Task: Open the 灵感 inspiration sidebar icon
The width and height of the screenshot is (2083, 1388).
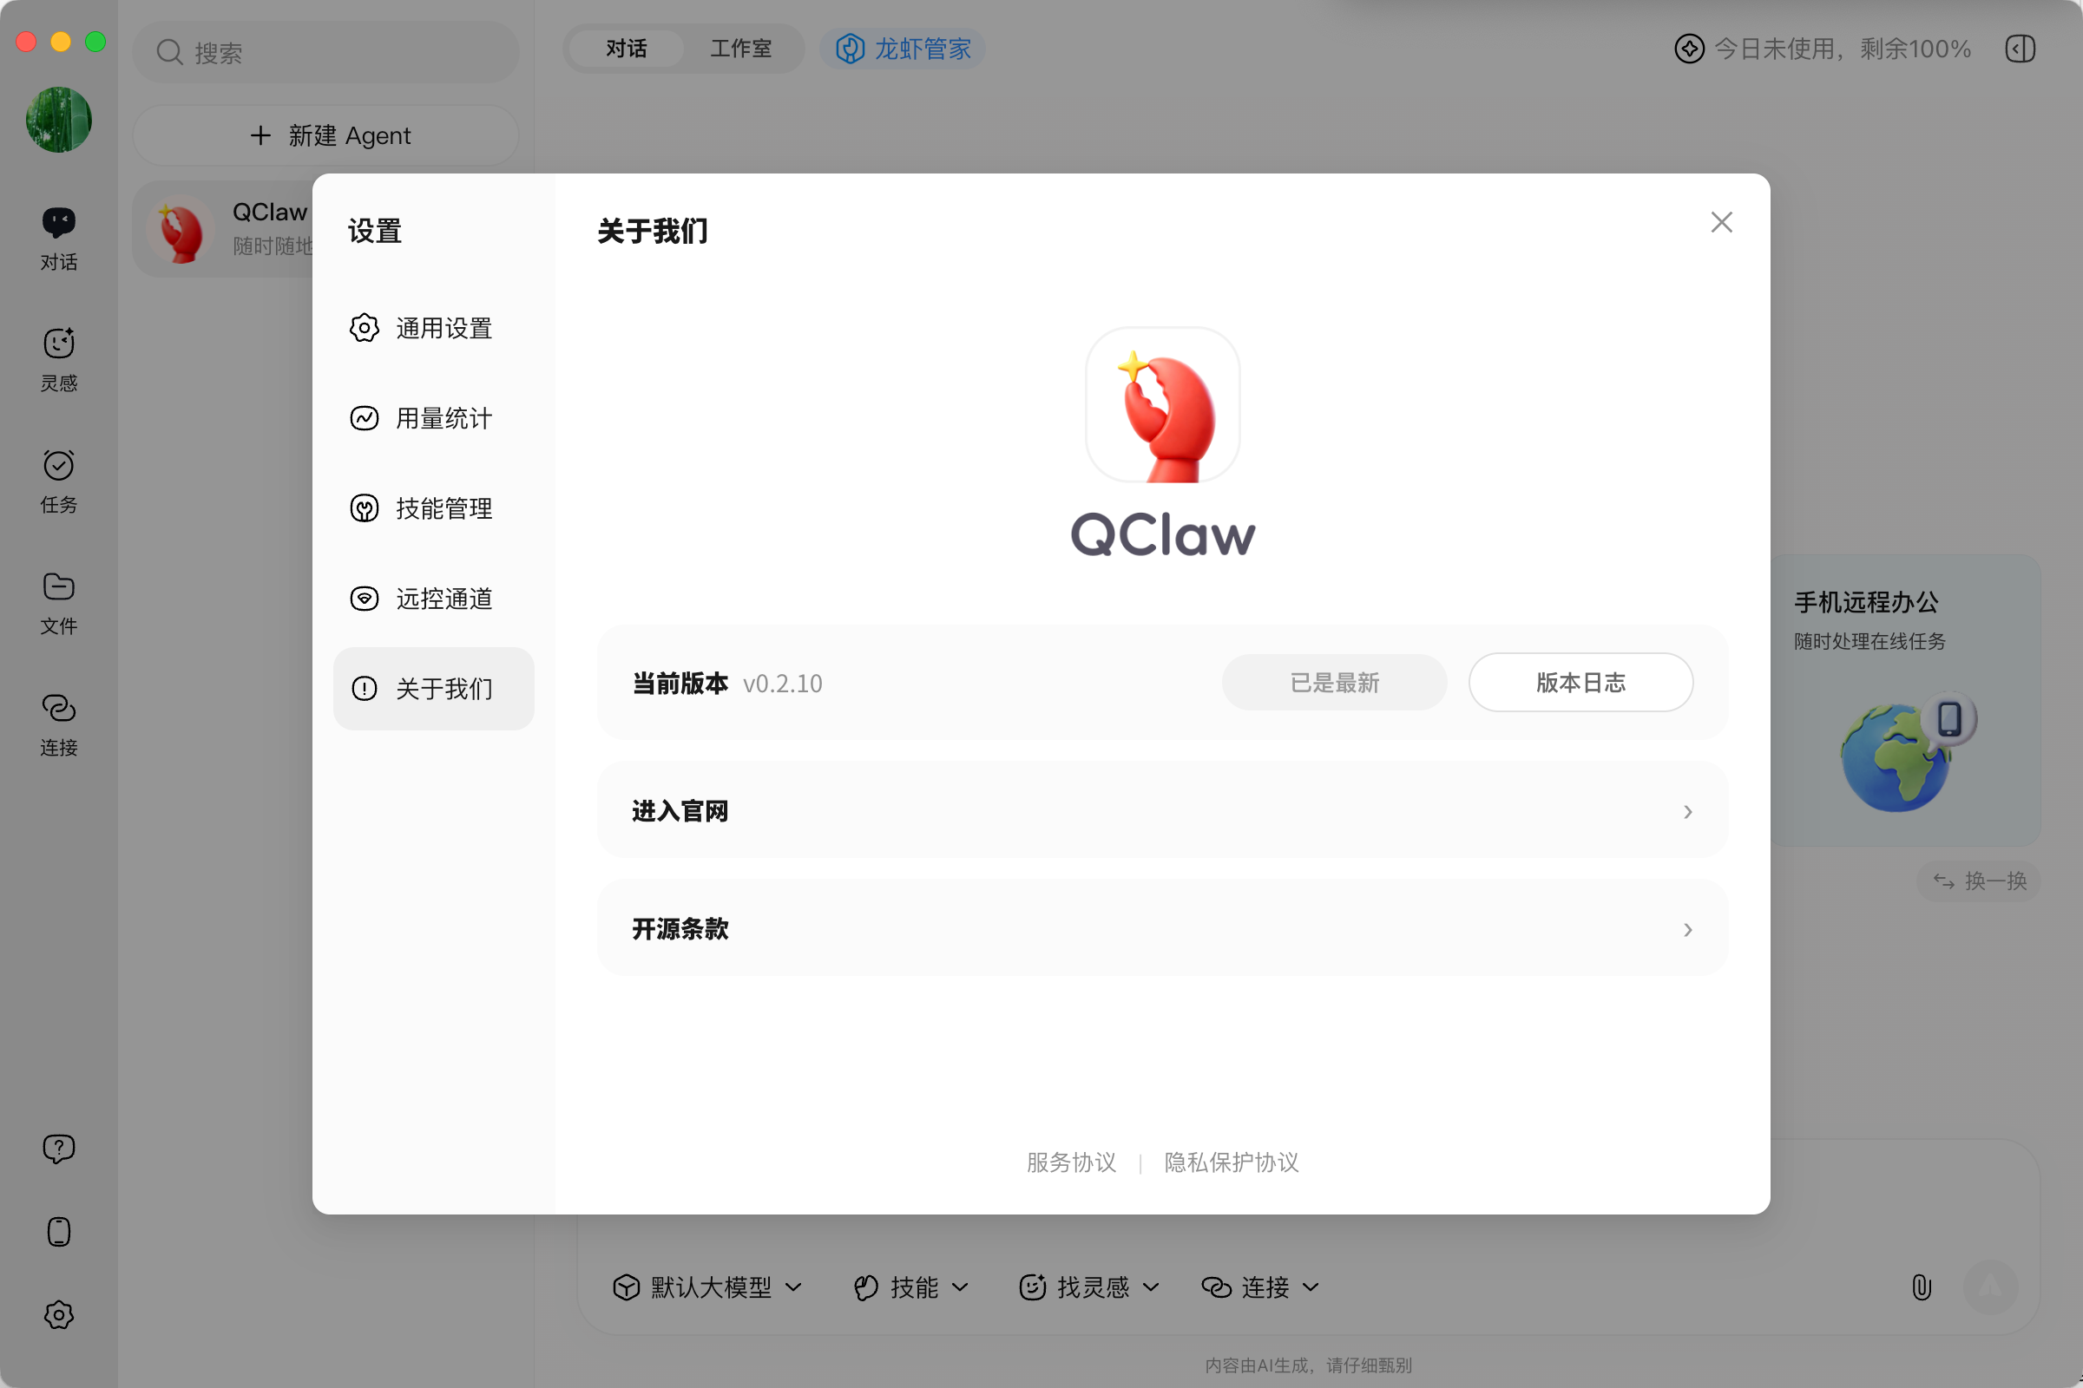Action: tap(58, 358)
